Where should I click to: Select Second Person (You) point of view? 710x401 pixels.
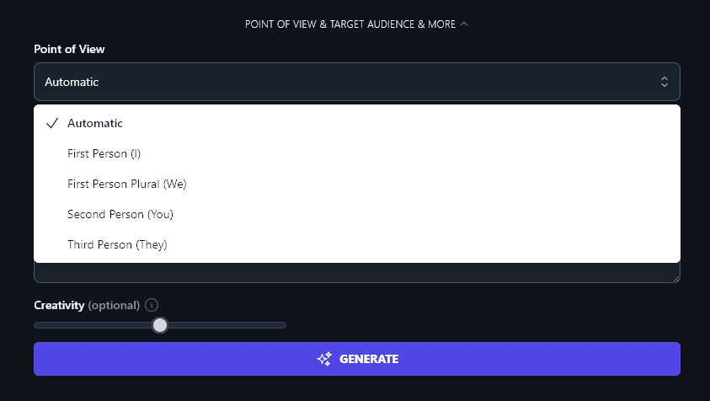(120, 214)
